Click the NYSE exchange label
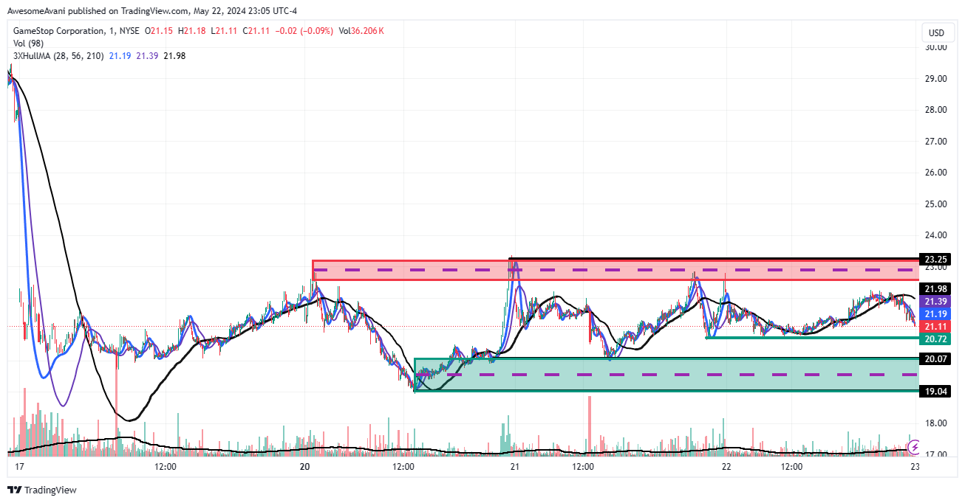This screenshot has width=965, height=503. pyautogui.click(x=130, y=31)
